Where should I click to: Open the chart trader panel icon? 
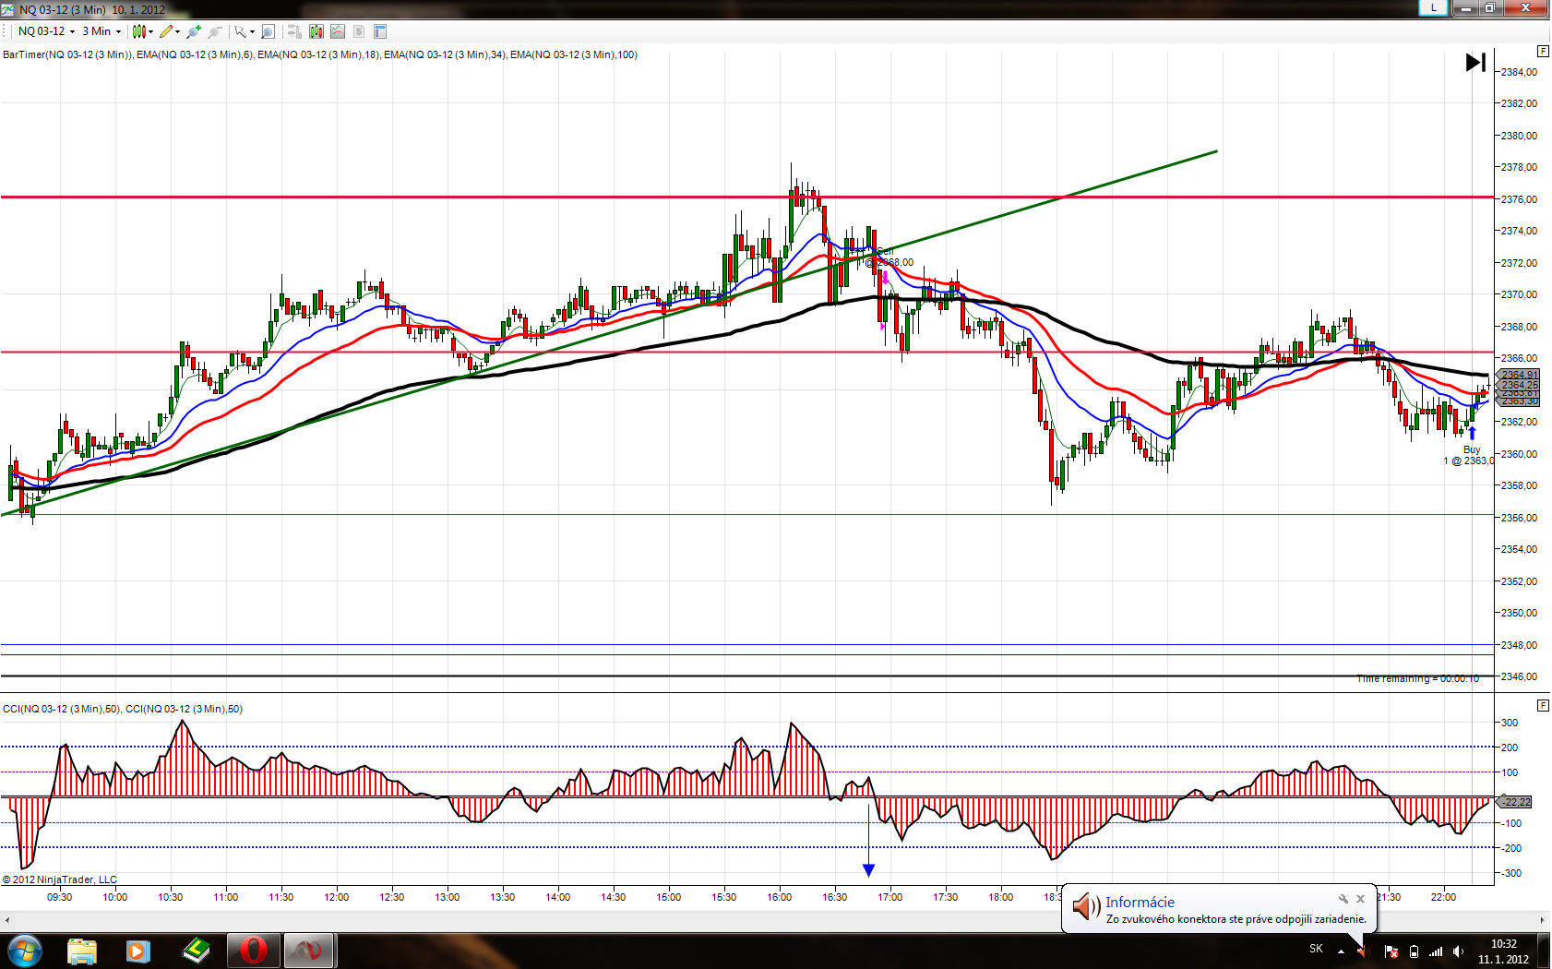click(294, 31)
